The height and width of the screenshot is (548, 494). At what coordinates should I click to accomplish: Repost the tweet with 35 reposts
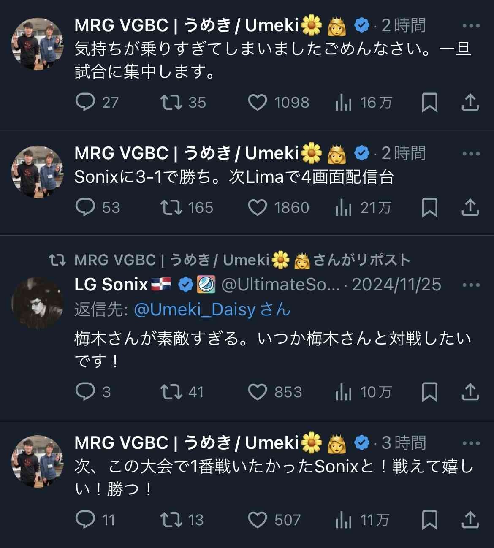click(x=171, y=102)
